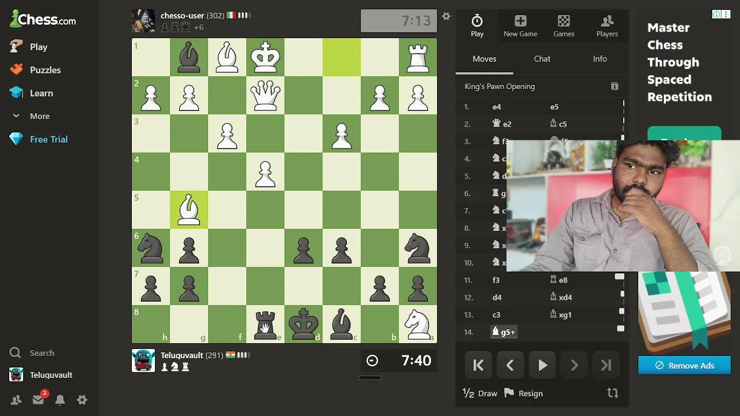740x416 pixels.
Task: Select highlighted move g5+ in list
Action: tap(504, 332)
